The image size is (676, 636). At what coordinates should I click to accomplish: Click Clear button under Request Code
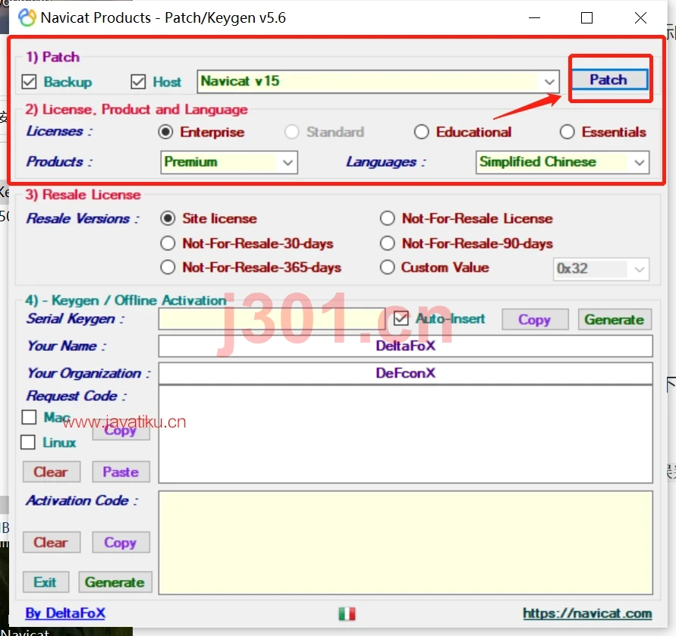[52, 472]
